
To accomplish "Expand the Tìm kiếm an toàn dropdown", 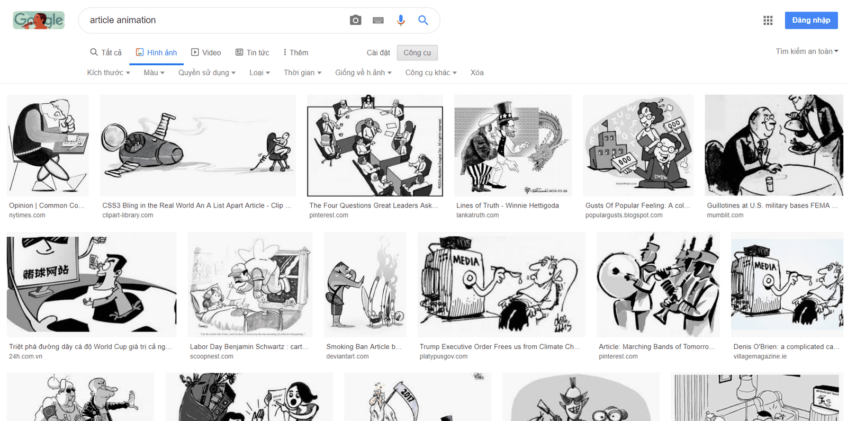I will 807,51.
